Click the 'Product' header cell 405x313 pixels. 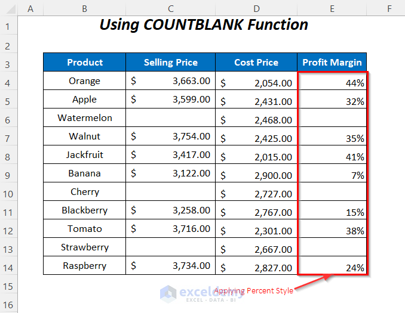click(x=84, y=62)
